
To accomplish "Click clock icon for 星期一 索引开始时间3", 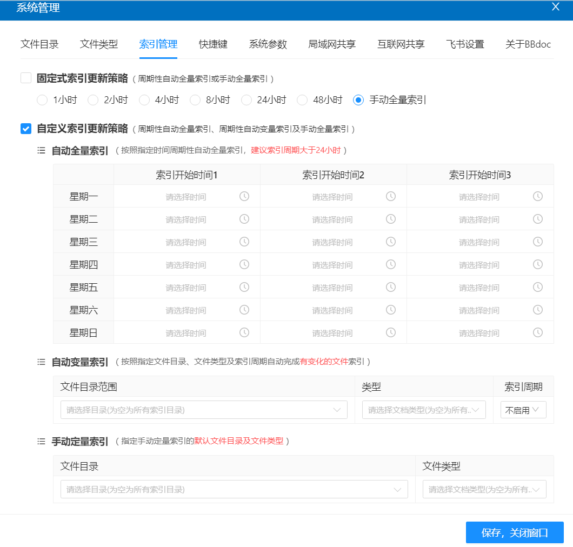I will coord(537,197).
